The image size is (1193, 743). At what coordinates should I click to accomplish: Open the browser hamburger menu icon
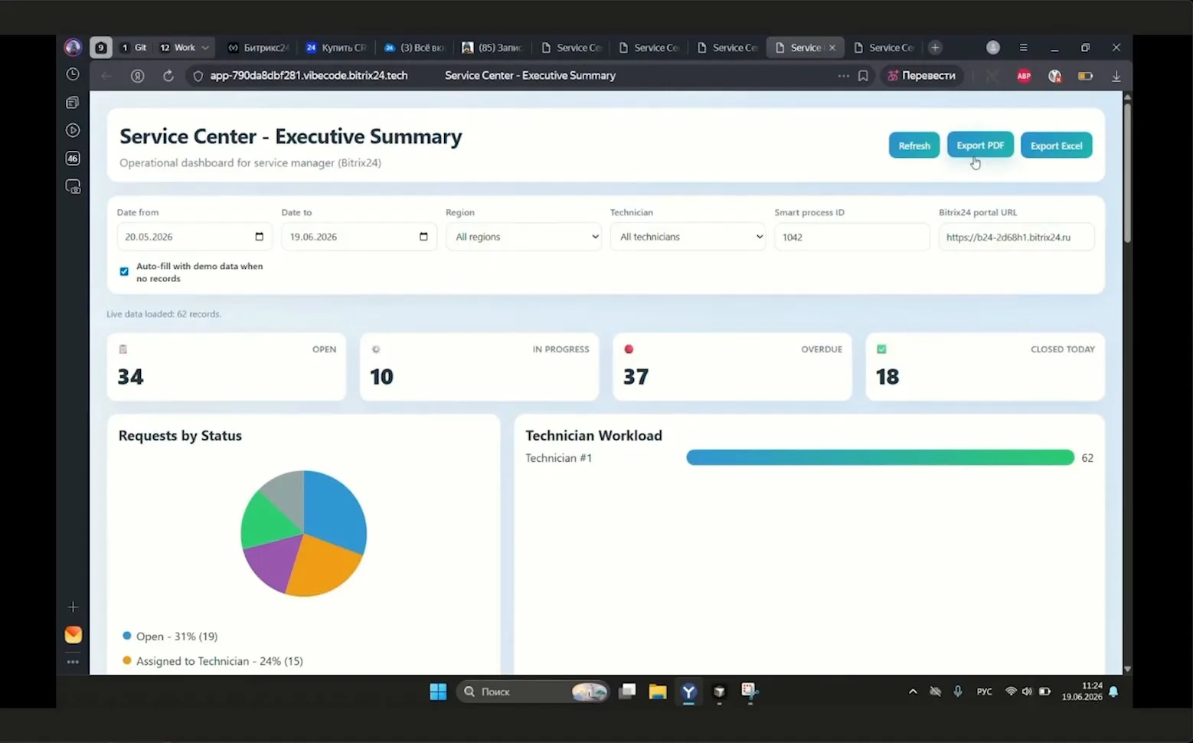click(1024, 47)
